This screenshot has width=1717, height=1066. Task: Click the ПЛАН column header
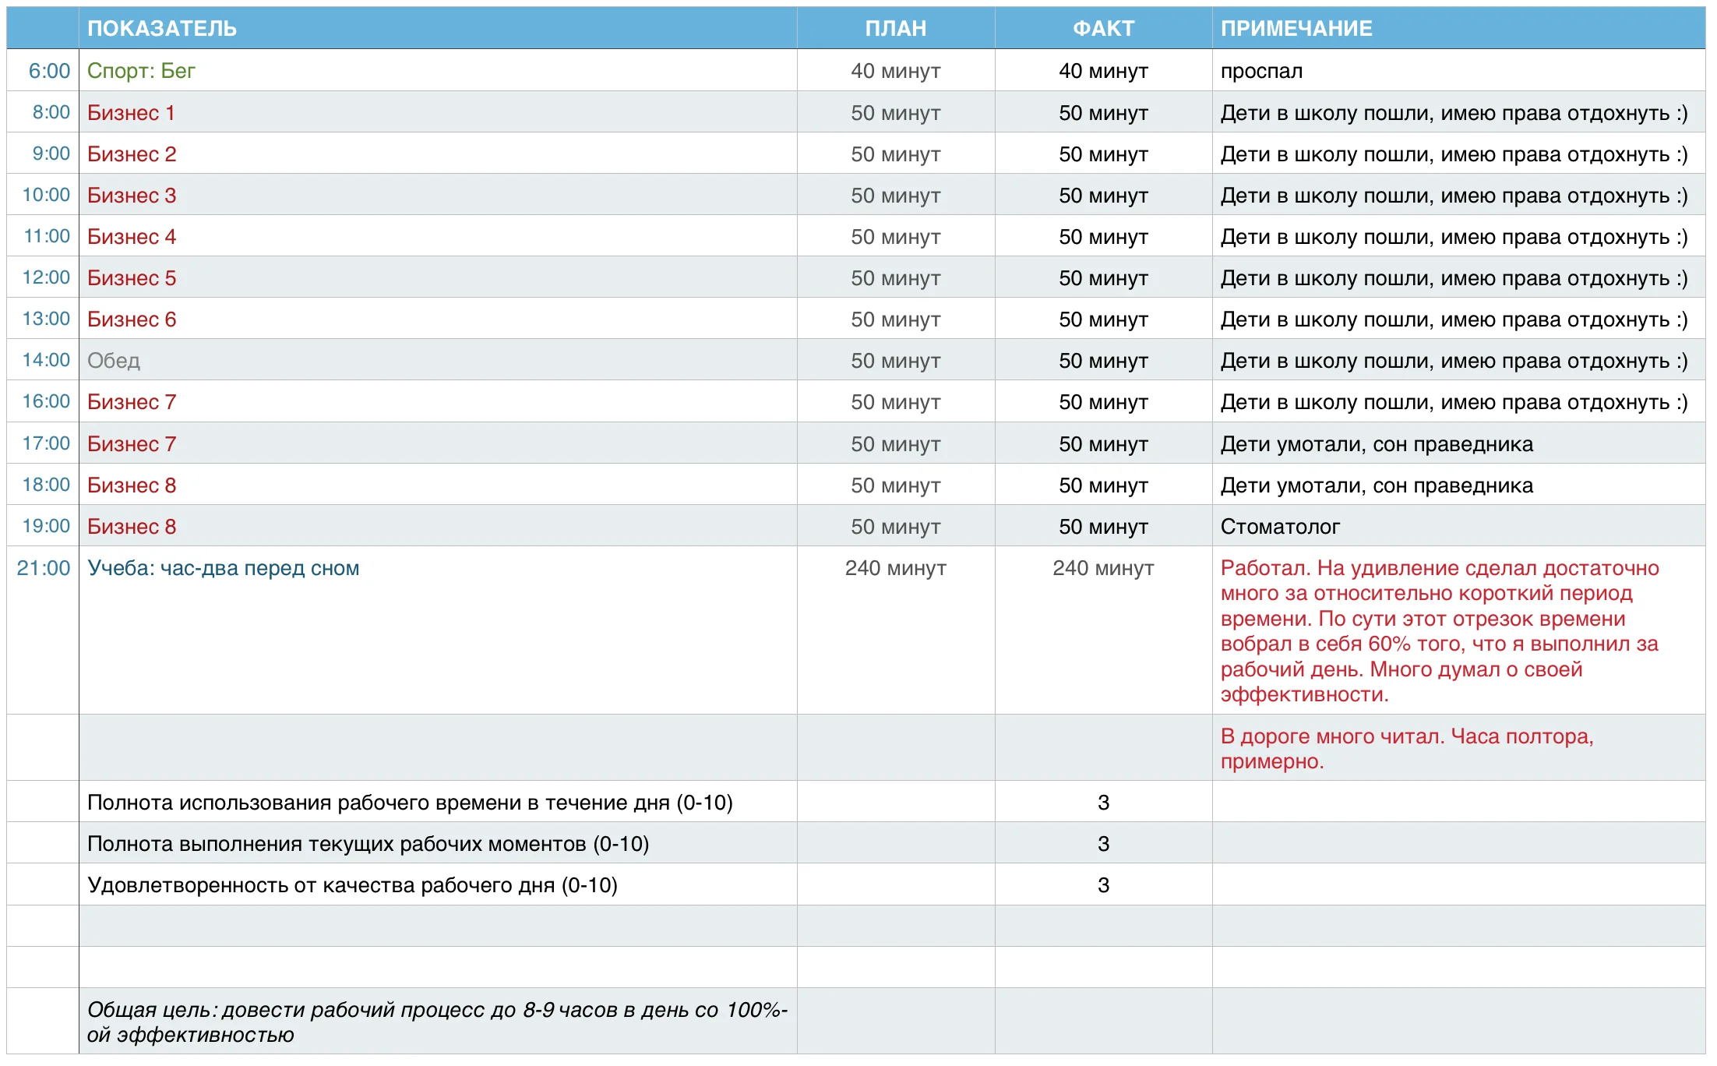click(895, 29)
